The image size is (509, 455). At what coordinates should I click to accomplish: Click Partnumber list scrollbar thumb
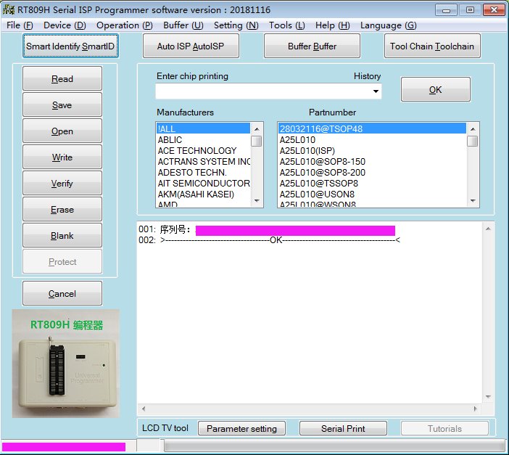pyautogui.click(x=473, y=141)
